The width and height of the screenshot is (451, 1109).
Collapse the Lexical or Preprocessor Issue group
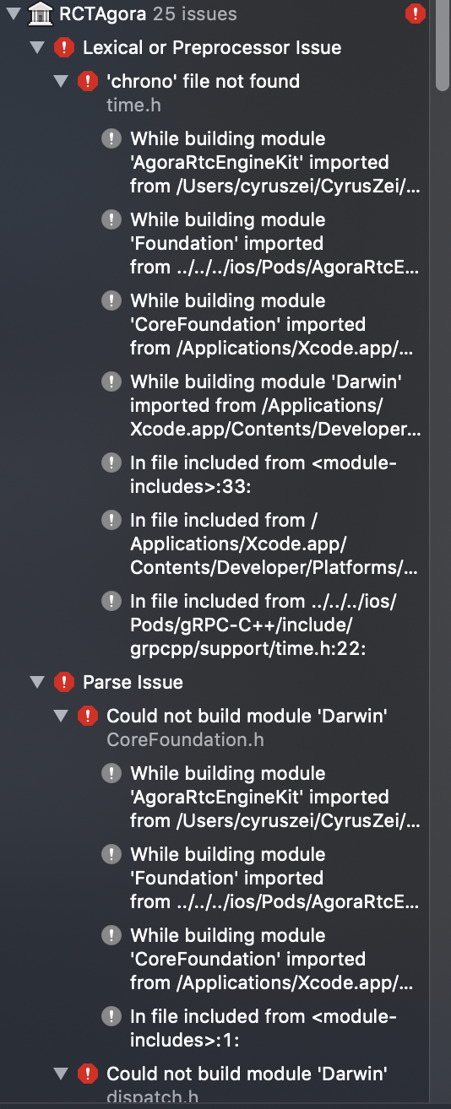click(36, 47)
